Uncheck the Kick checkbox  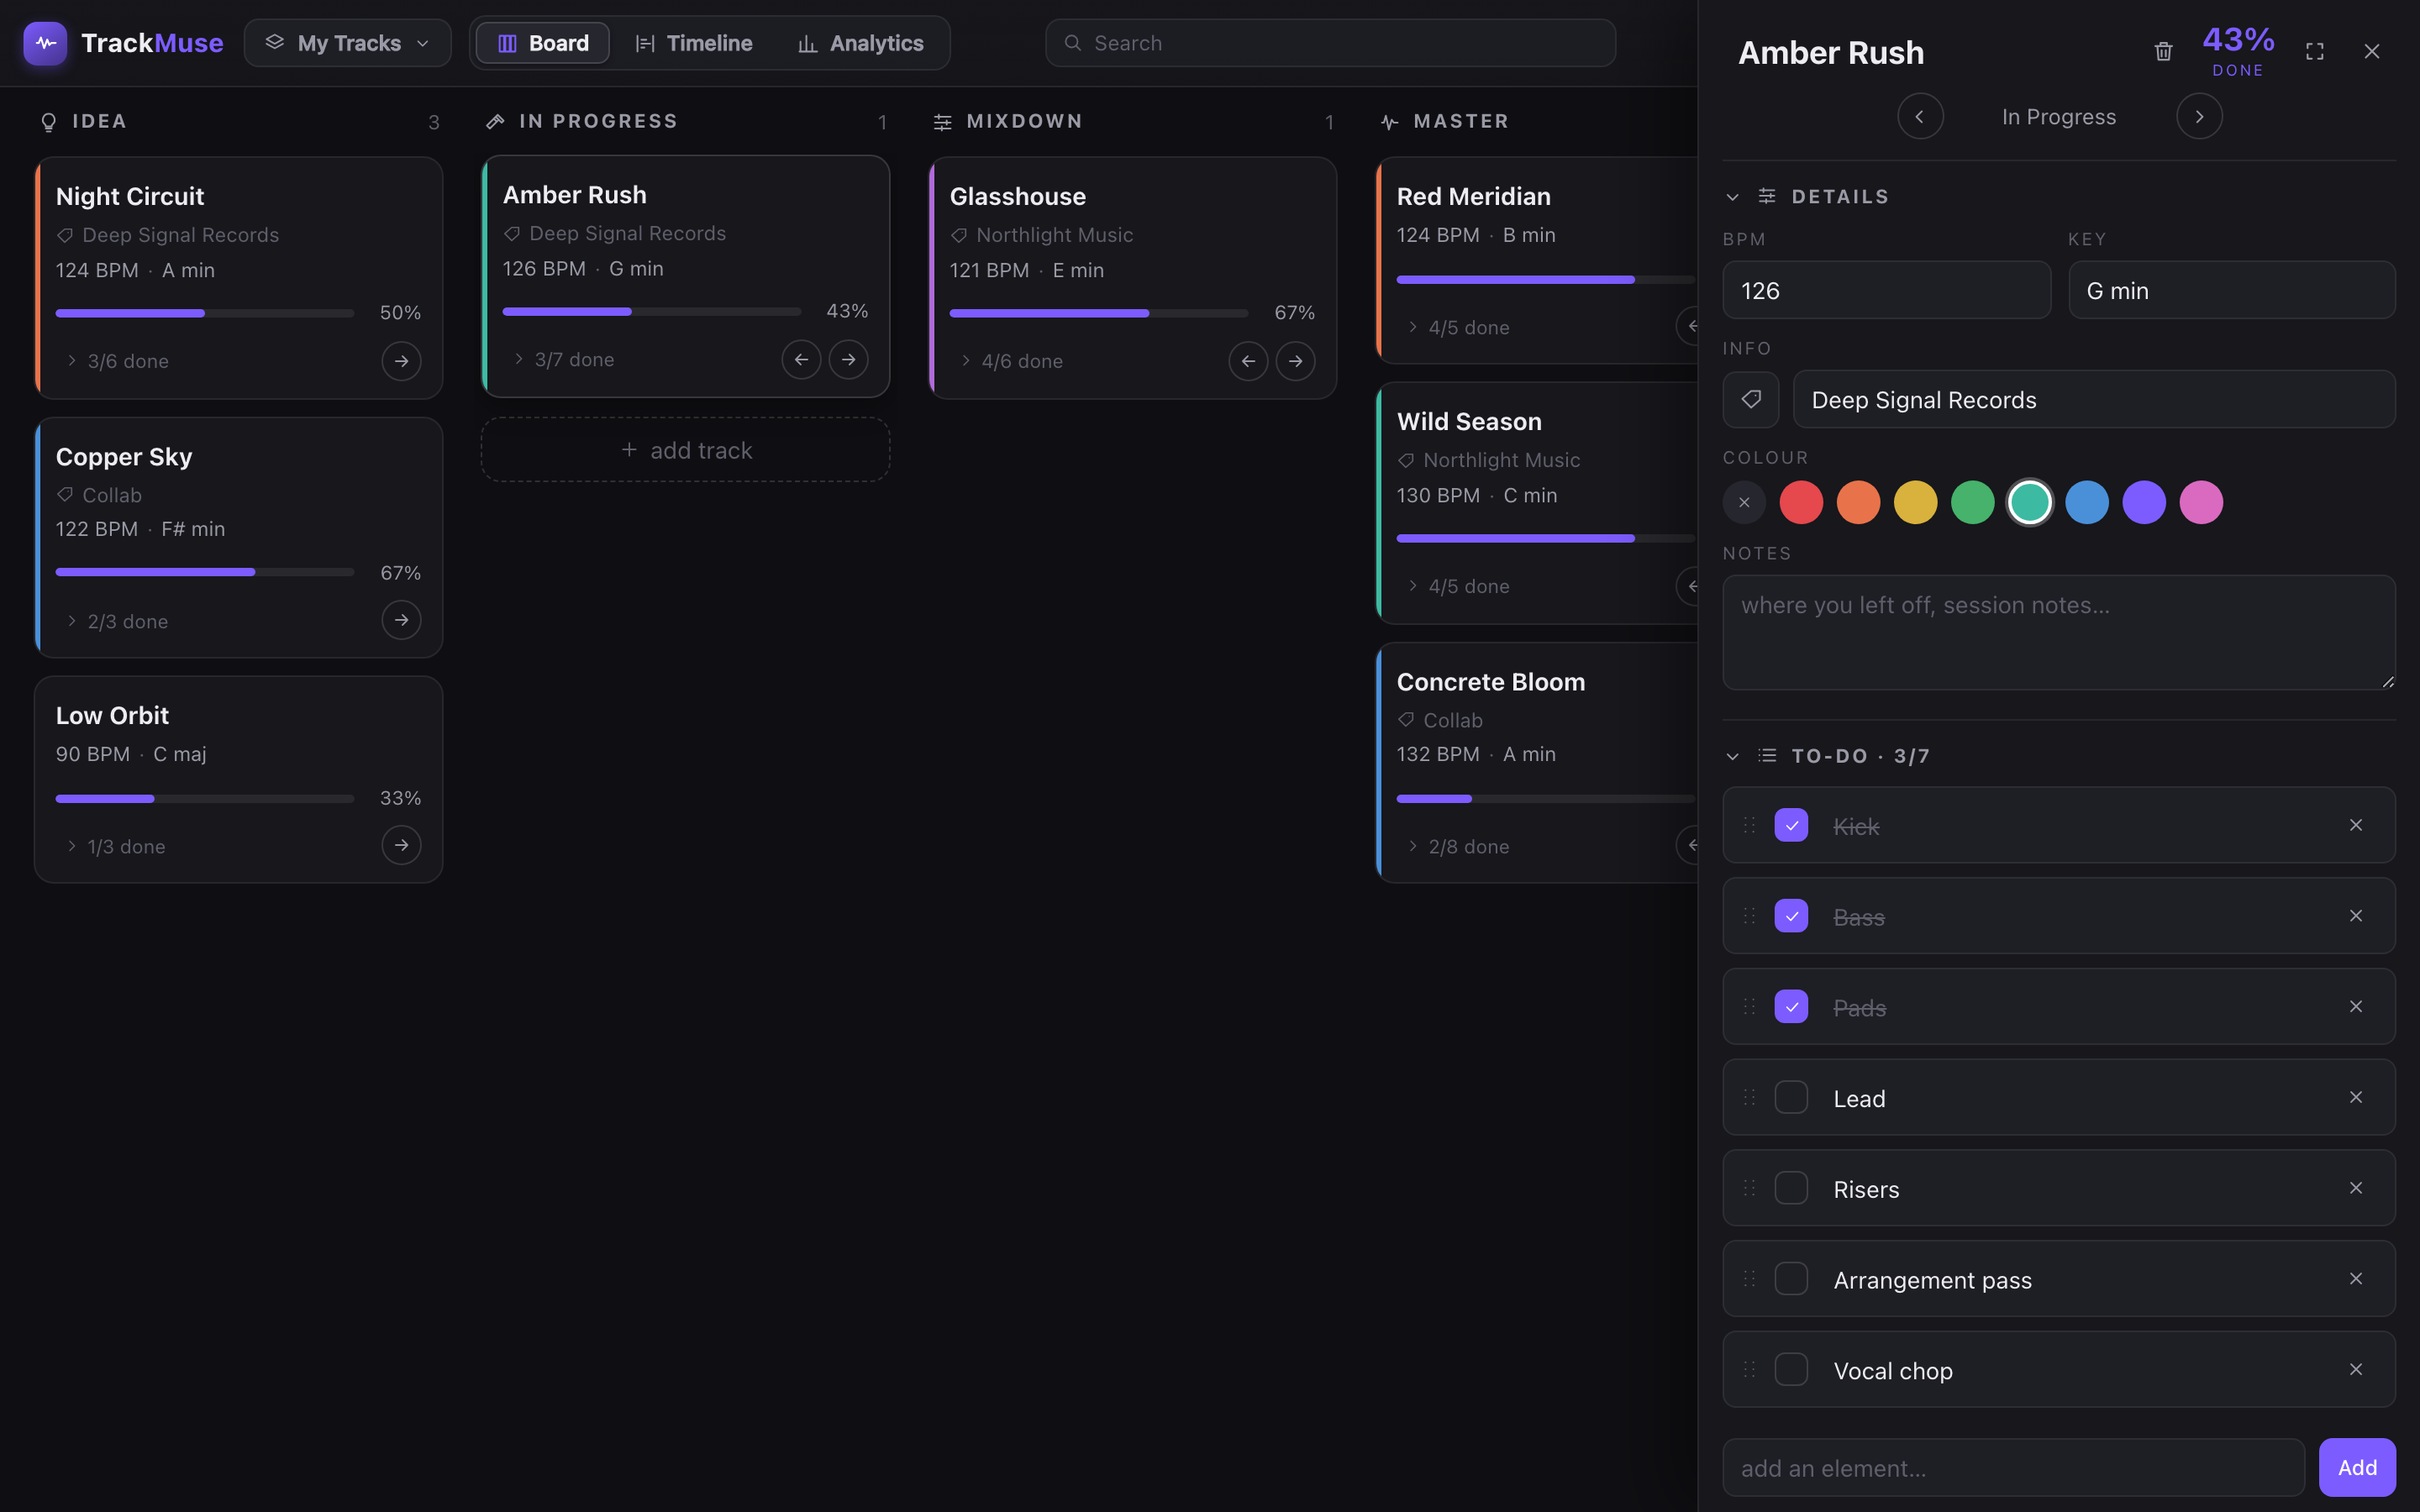[x=1791, y=825]
